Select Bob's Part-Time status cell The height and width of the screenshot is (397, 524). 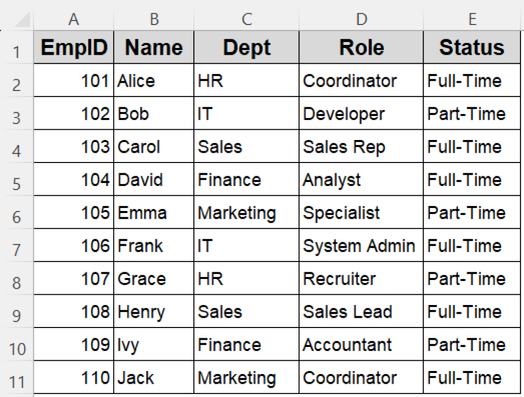[471, 113]
